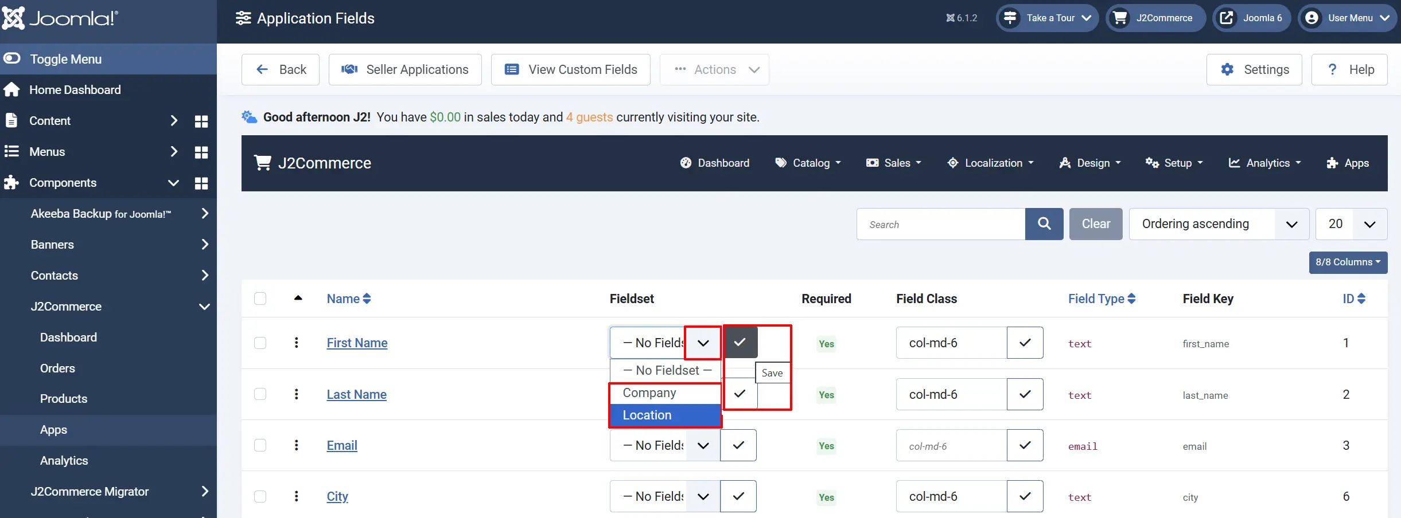Open the Take a Tour dropdown
This screenshot has width=1401, height=518.
(1047, 18)
